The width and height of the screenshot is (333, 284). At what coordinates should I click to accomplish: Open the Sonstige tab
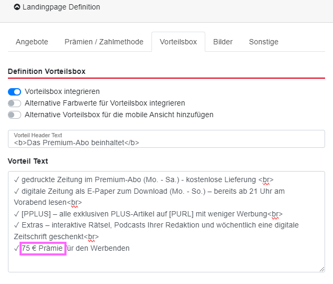tap(263, 42)
